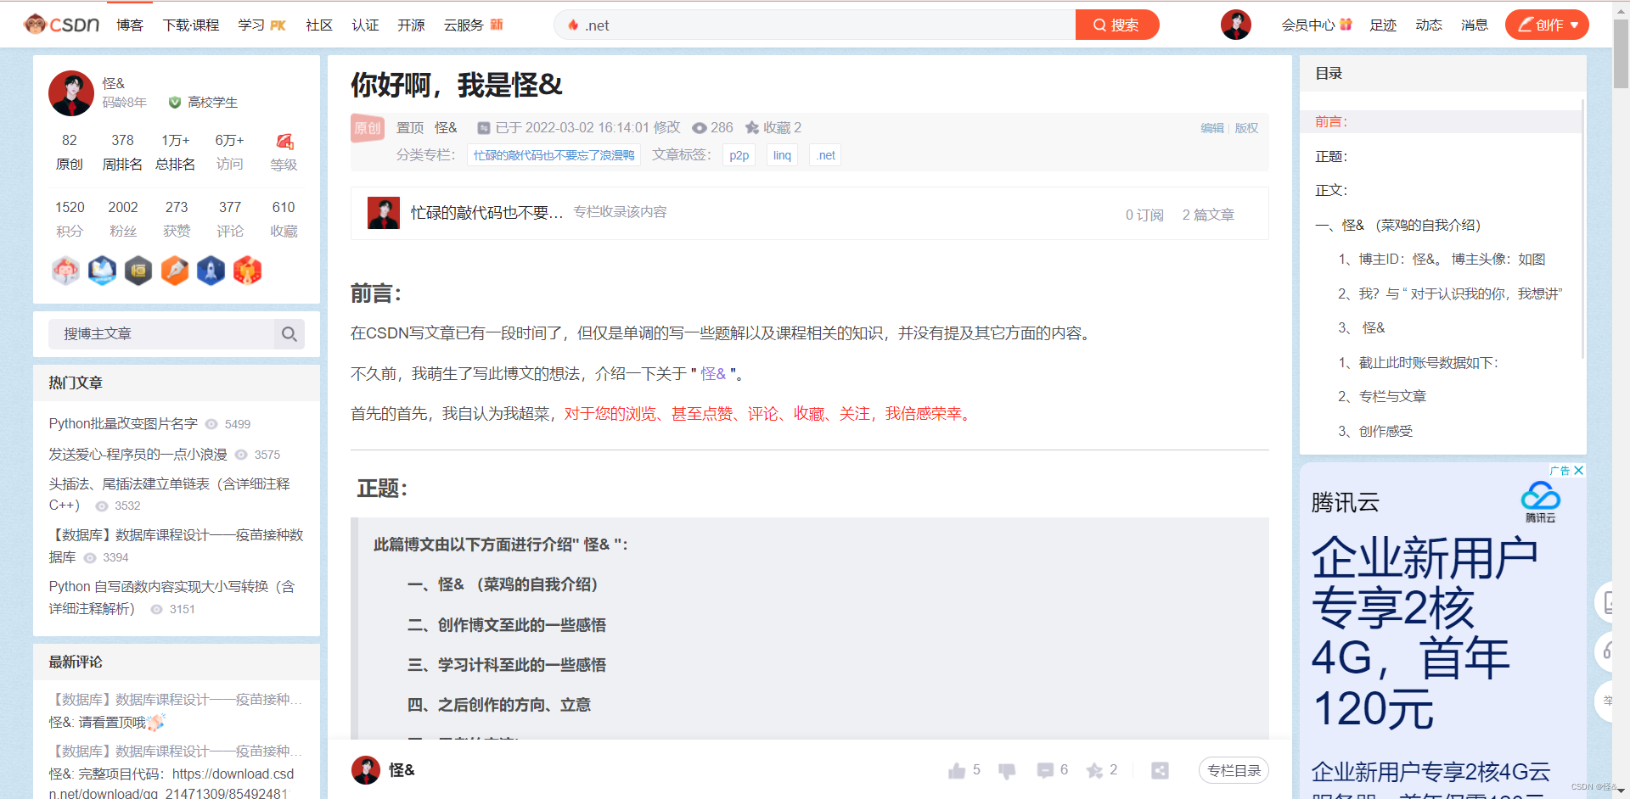Screen dimensions: 1630x799
Task: Click the 置顶 pinned label toggle
Action: [409, 127]
